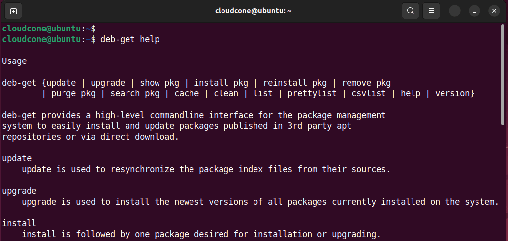Click the window title cloudcone@ubuntu
This screenshot has width=508, height=241.
[254, 11]
